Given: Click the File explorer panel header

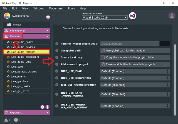Looking at the screenshot, I should (x=27, y=30).
